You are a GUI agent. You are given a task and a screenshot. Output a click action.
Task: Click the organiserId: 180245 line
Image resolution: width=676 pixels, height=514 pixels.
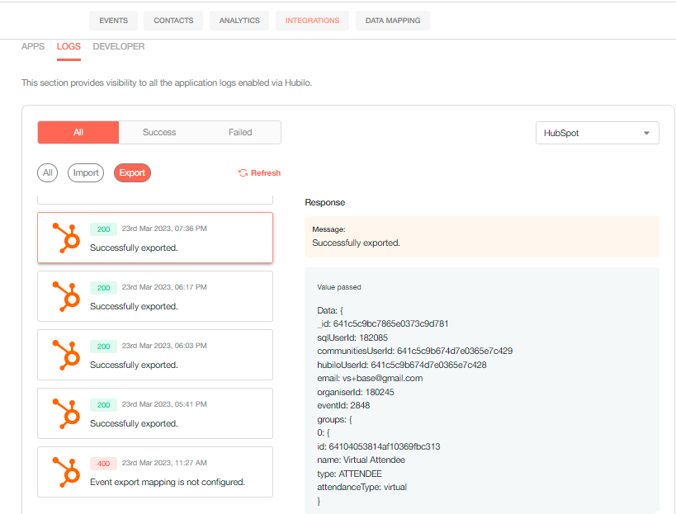pos(356,392)
